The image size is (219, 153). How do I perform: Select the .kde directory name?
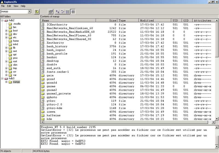tap(49, 119)
